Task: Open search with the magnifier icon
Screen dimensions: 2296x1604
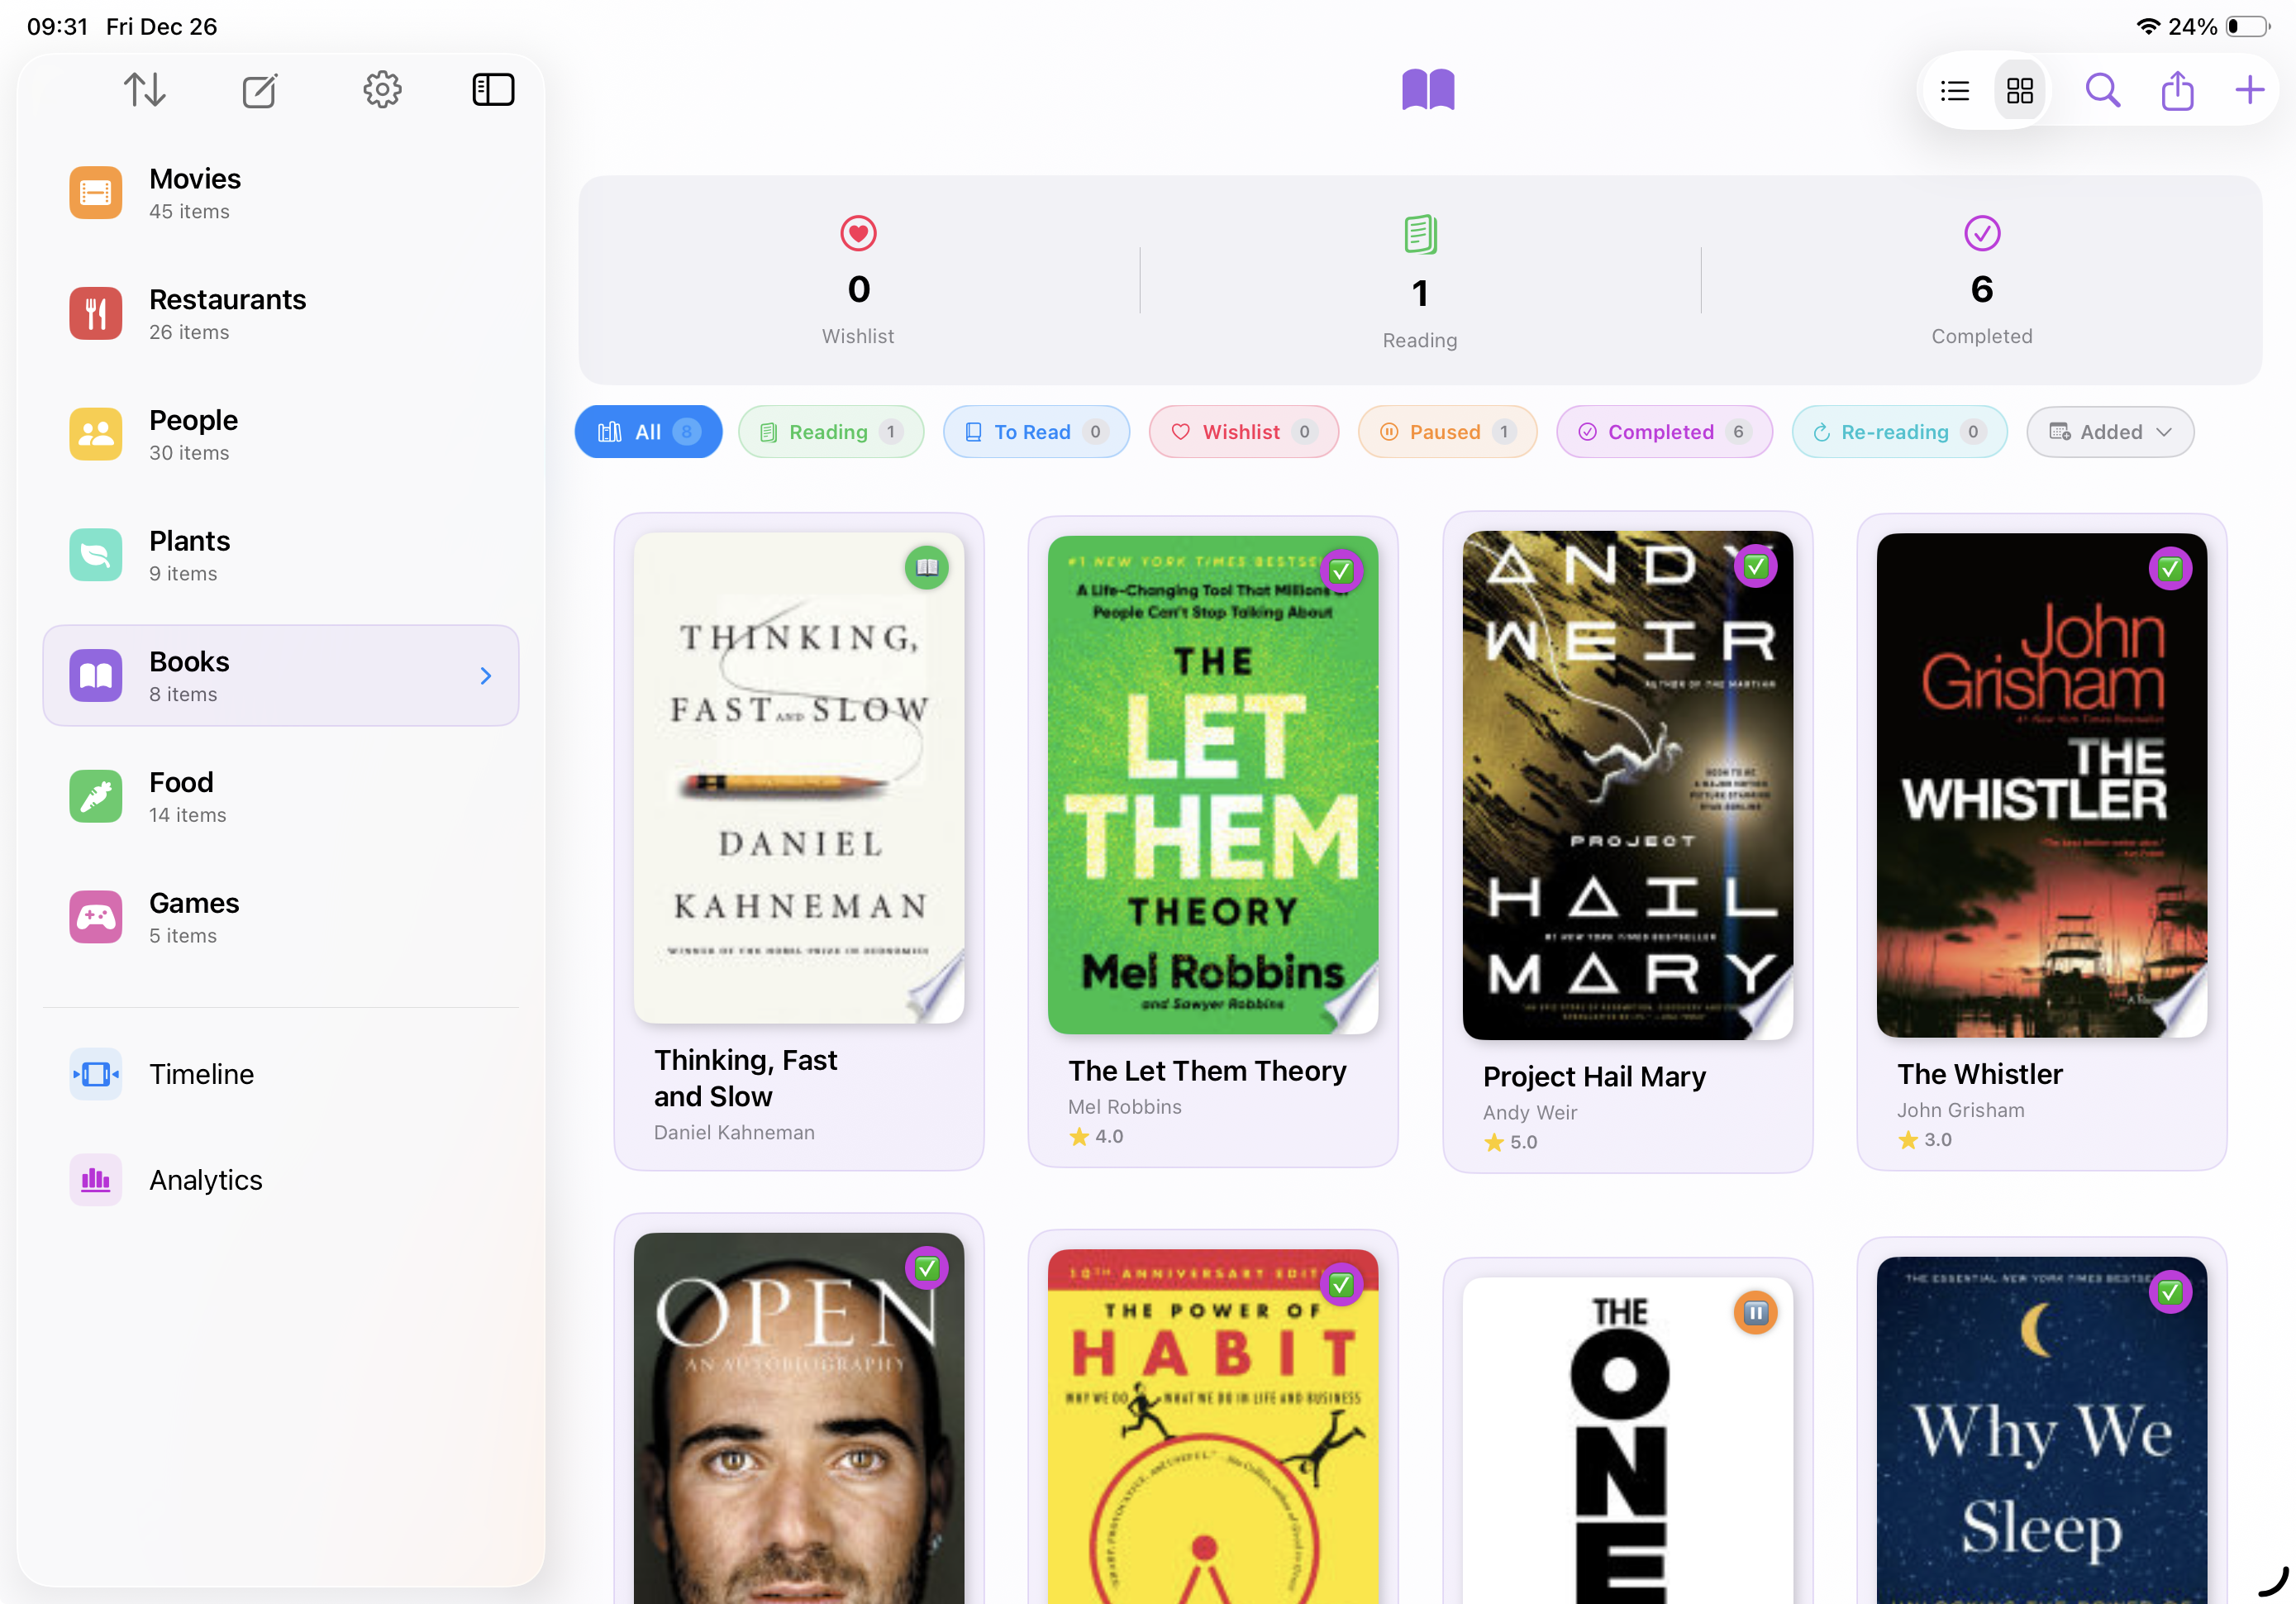Action: coord(2102,90)
